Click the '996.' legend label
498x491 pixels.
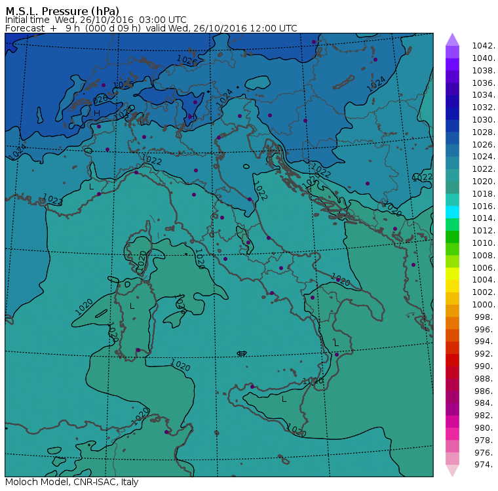click(485, 330)
